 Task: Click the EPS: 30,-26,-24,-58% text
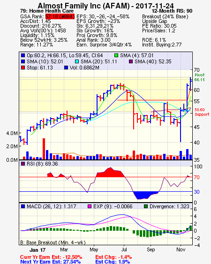click(x=103, y=16)
